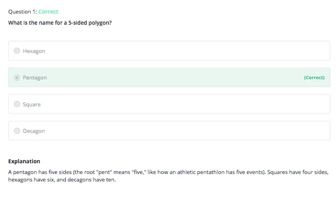Pick the Decagon radio button
336x198 pixels.
click(17, 131)
